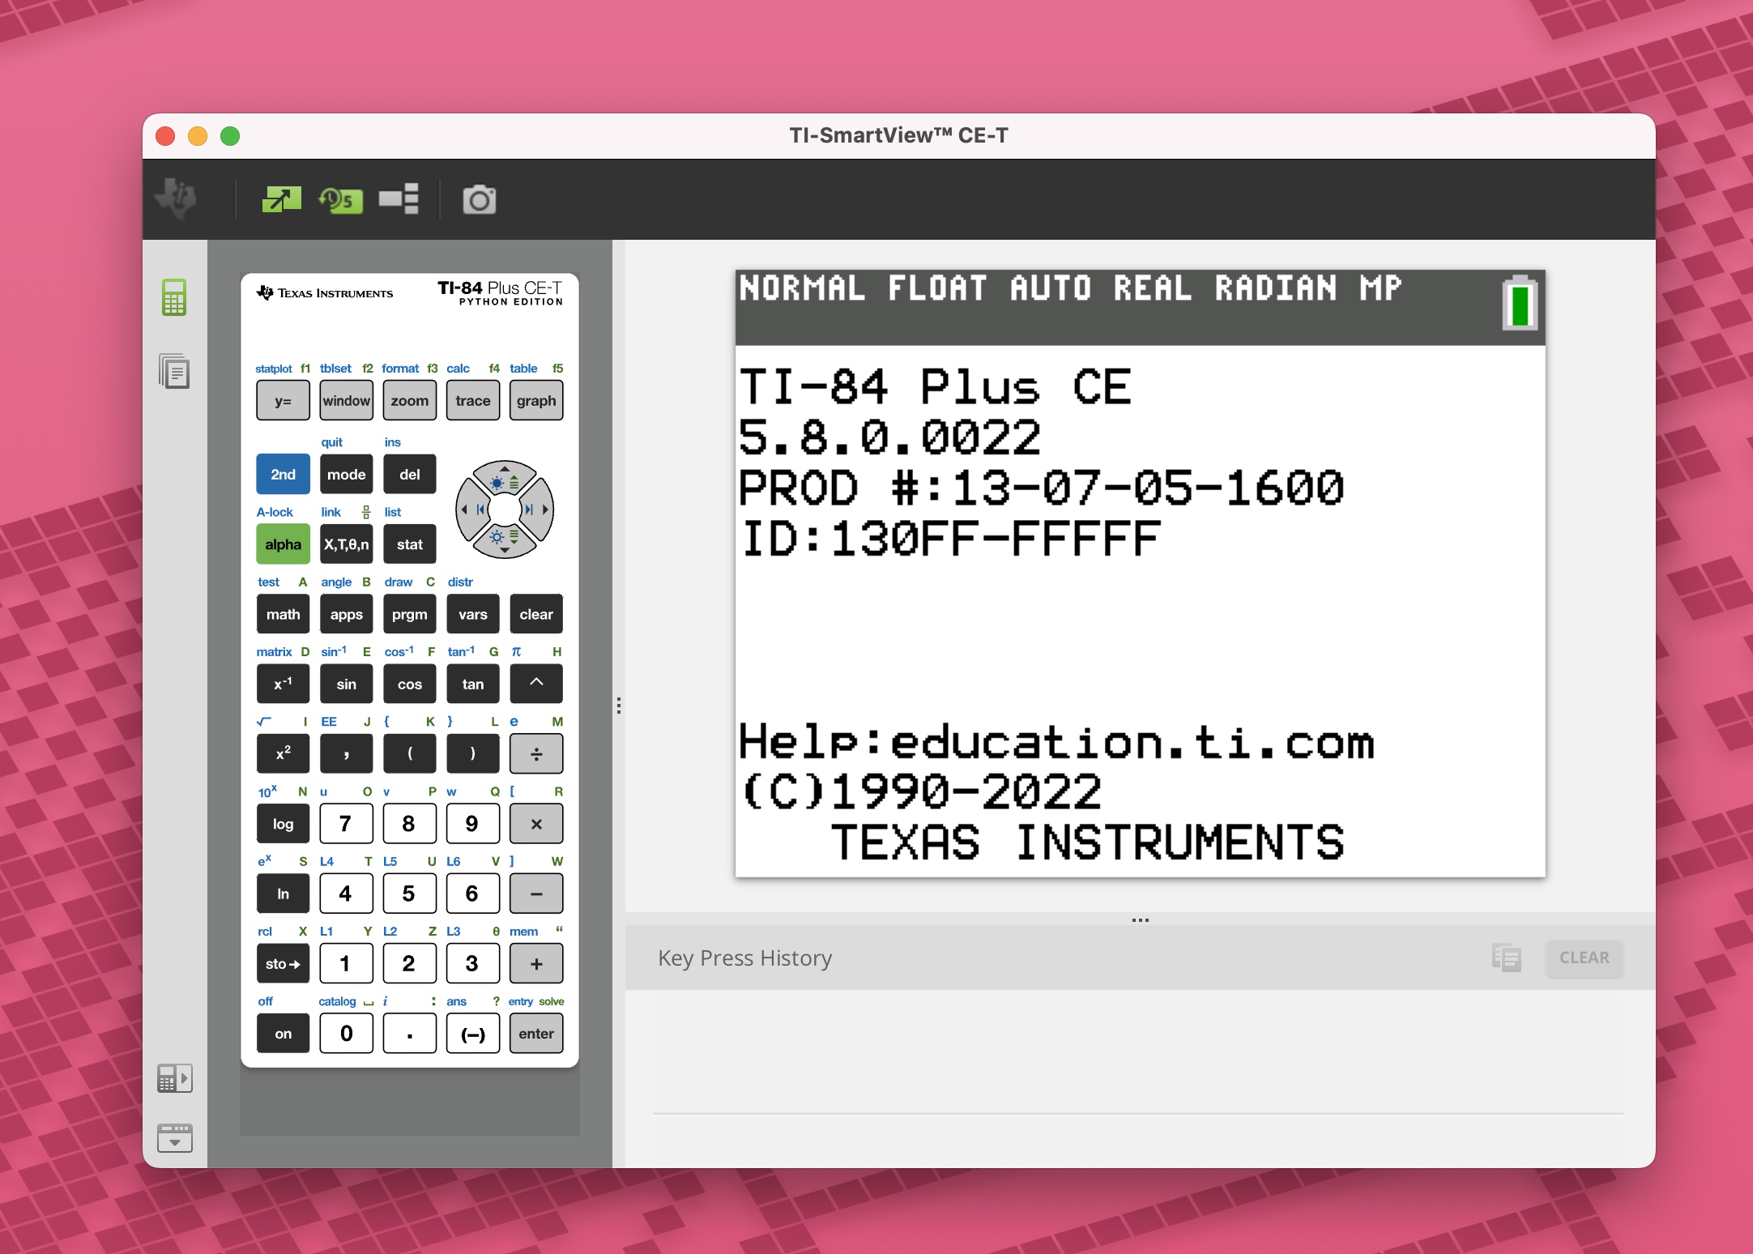The image size is (1753, 1254).
Task: Click the right parenthesis key
Action: pyautogui.click(x=473, y=753)
